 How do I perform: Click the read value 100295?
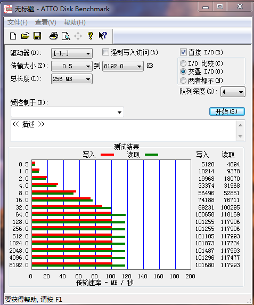231,207
